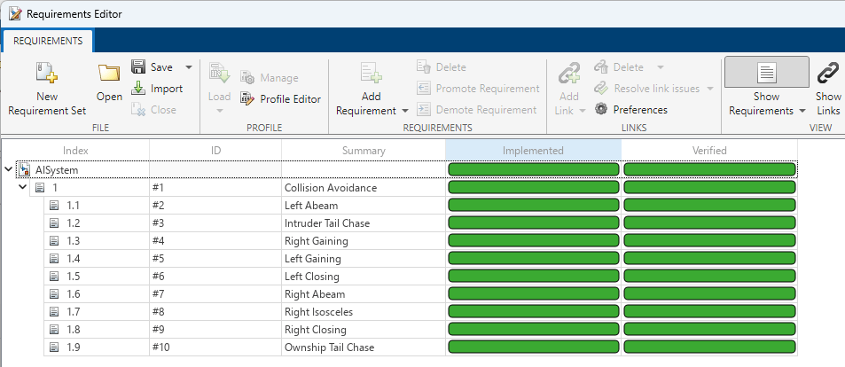Viewport: 845px width, 367px height.
Task: Select the 'Left Closing' summary cell
Action: pos(364,277)
